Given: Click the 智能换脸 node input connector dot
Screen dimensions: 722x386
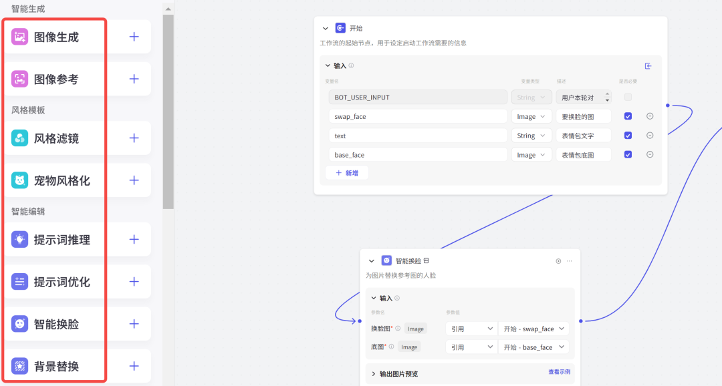Looking at the screenshot, I should (360, 321).
